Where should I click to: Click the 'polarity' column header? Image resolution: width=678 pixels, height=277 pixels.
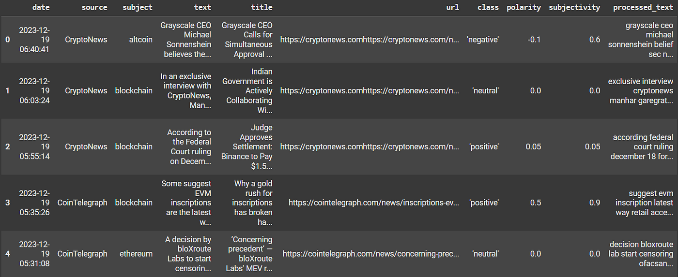pos(524,7)
